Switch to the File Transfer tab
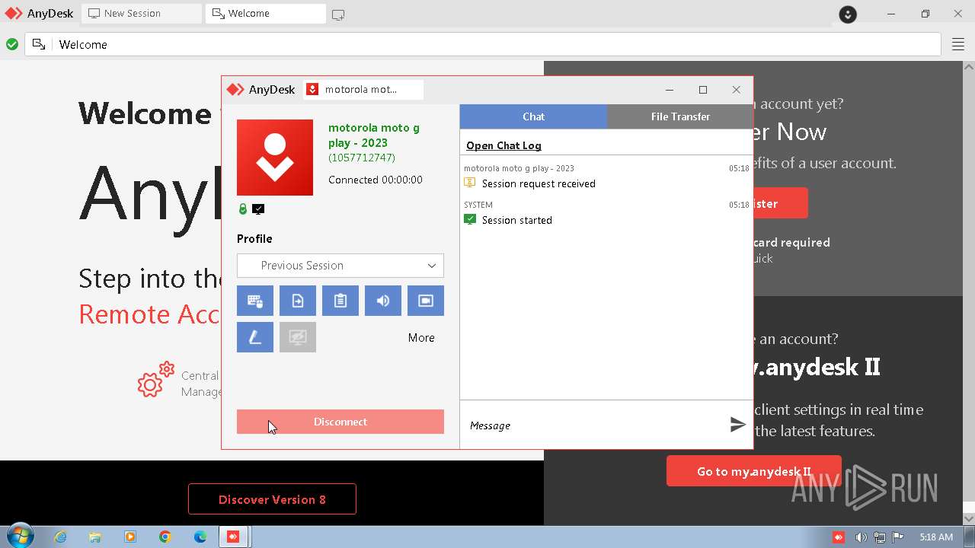This screenshot has width=975, height=548. pyautogui.click(x=680, y=116)
